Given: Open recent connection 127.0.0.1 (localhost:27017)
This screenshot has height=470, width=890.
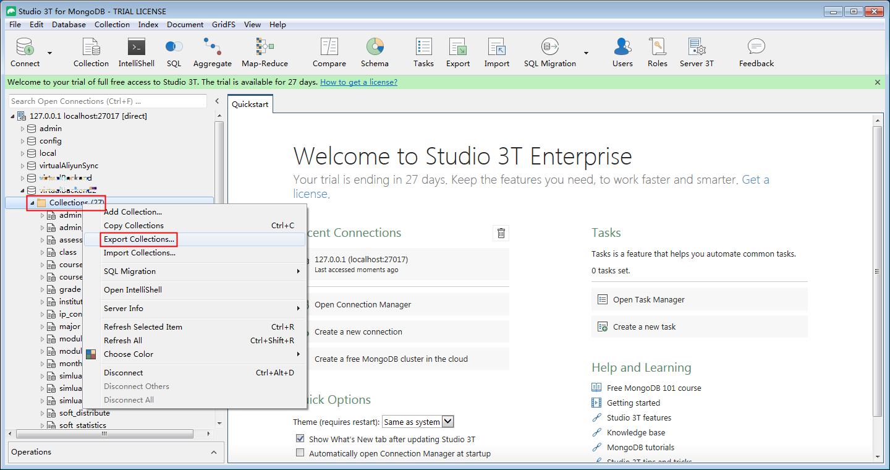Looking at the screenshot, I should click(x=407, y=265).
